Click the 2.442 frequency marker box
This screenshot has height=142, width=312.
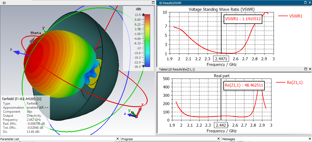point(221,125)
